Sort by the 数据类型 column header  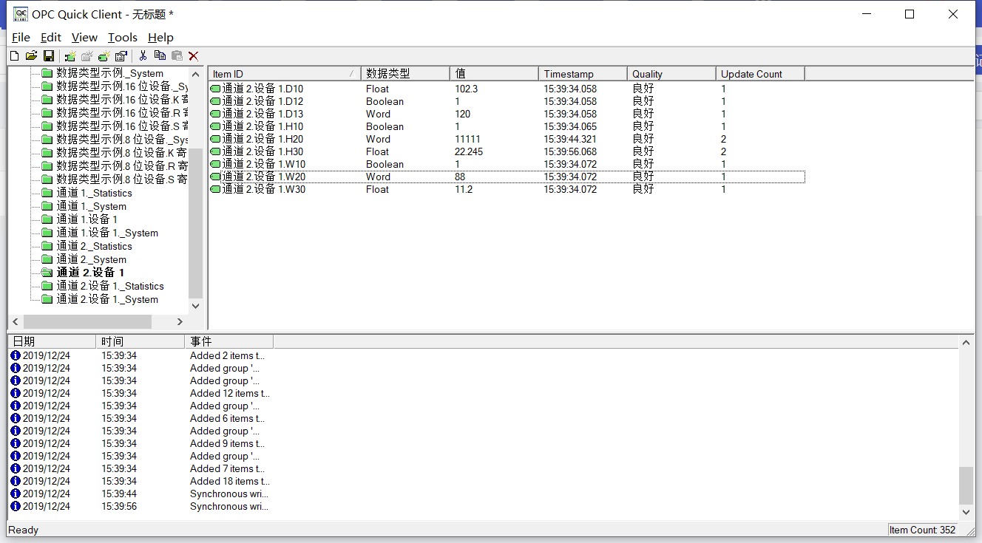[x=405, y=74]
